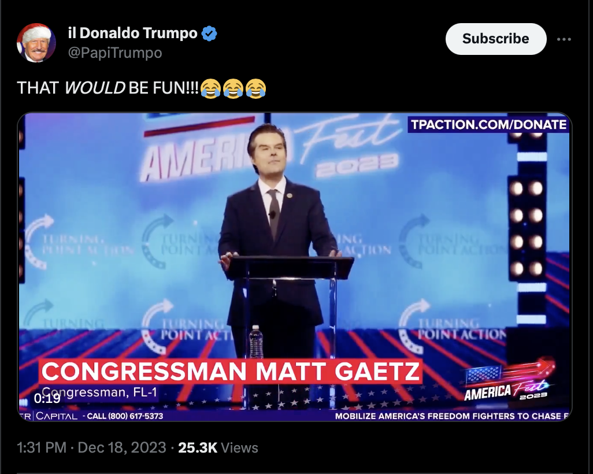Click the 25.3K Views count
The image size is (593, 474).
tap(218, 447)
